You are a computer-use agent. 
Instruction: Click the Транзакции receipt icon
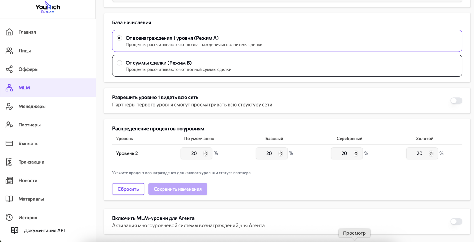click(x=9, y=162)
